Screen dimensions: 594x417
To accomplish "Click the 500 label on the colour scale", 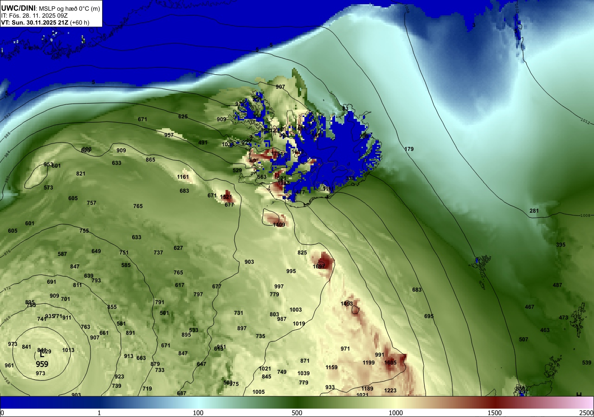I will (x=297, y=413).
